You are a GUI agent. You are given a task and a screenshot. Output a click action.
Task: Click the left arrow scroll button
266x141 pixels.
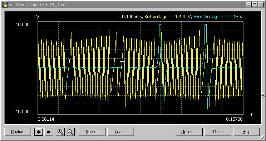click(39, 132)
